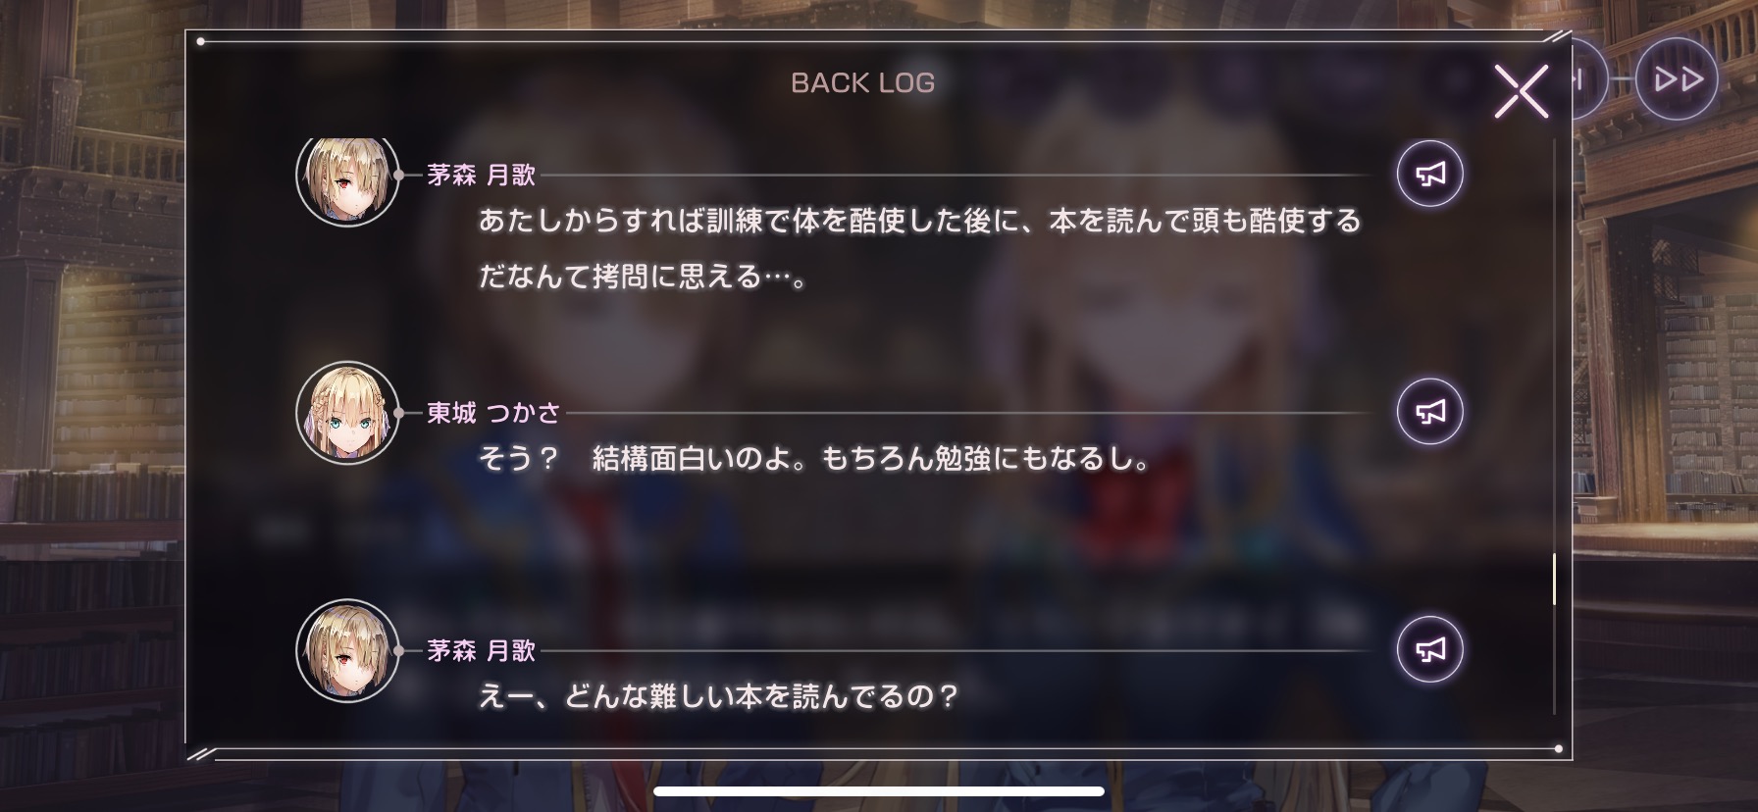Click 東城 つかさ avatar portrait
Viewport: 1758px width, 812px height.
[x=346, y=413]
